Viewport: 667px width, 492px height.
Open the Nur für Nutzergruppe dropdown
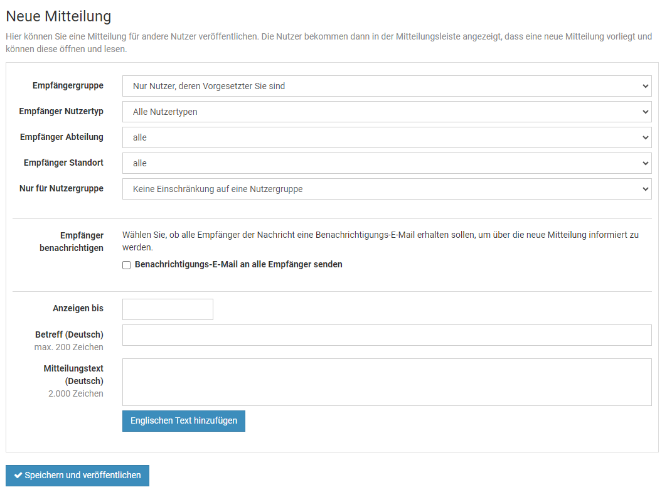click(x=387, y=189)
